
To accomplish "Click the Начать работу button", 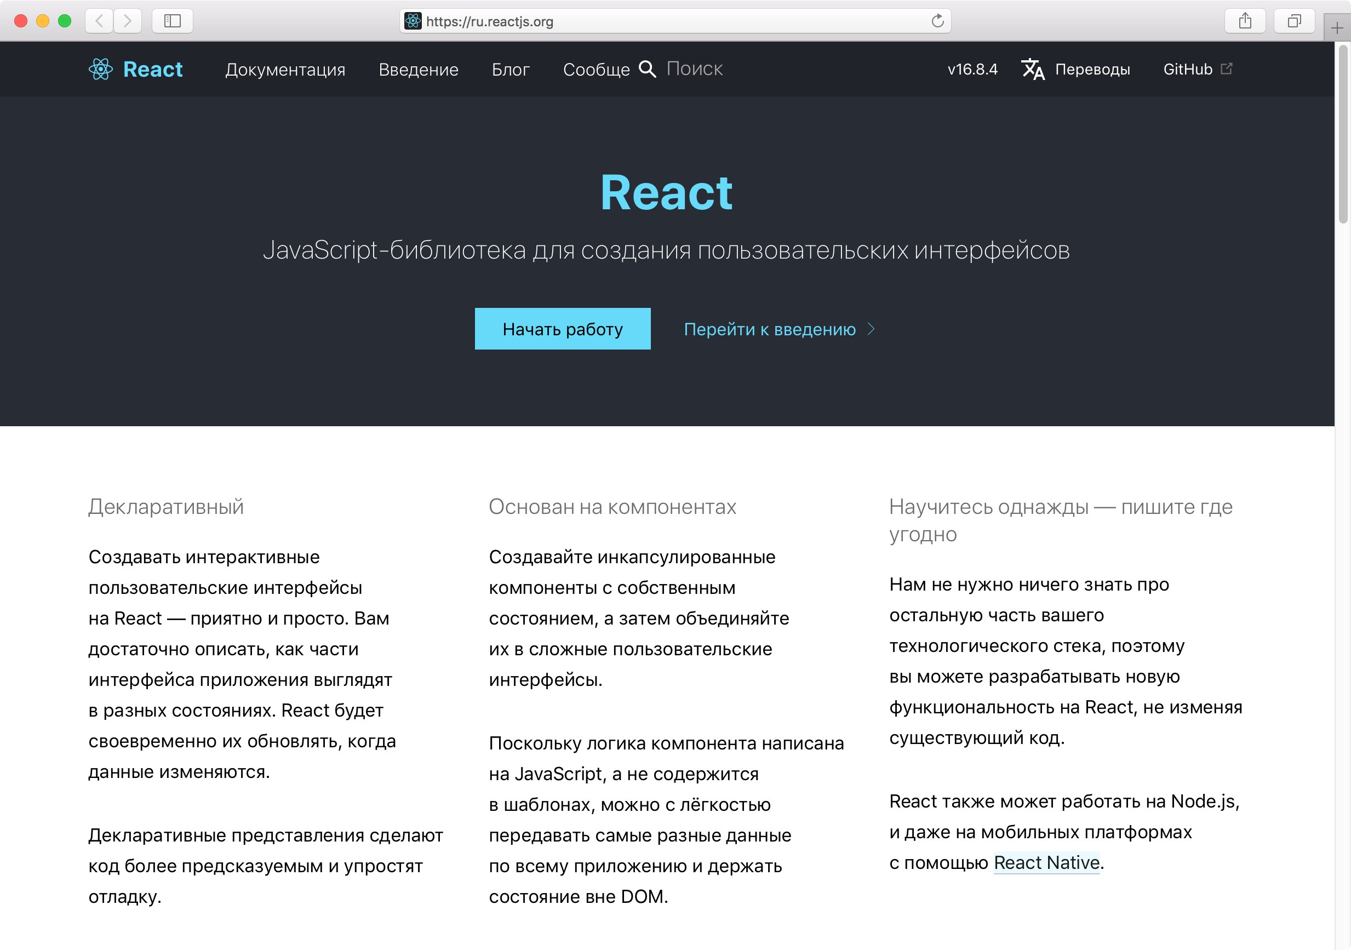I will point(563,329).
